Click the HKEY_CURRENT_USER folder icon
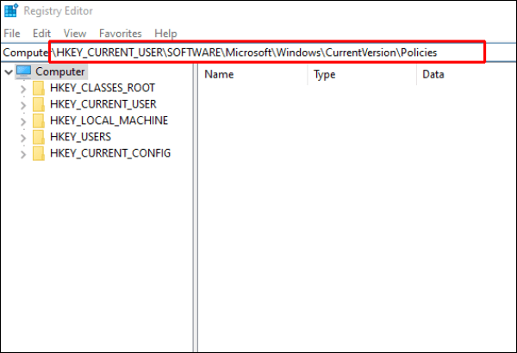Viewport: 517px width, 353px height. [39, 104]
